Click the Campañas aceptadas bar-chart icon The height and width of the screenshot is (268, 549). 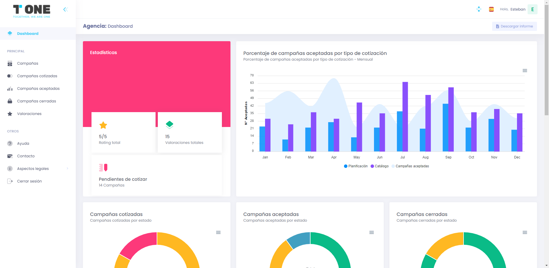click(10, 89)
